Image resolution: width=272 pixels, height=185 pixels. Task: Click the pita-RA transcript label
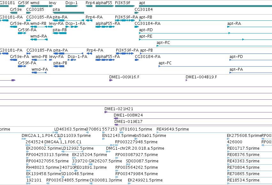[60, 17]
